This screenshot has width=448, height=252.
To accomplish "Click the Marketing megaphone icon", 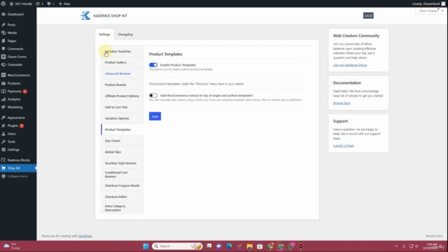I will click(x=3, y=107).
